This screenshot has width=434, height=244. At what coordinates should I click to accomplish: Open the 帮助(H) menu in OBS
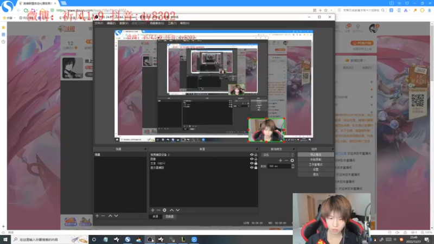pos(184,23)
